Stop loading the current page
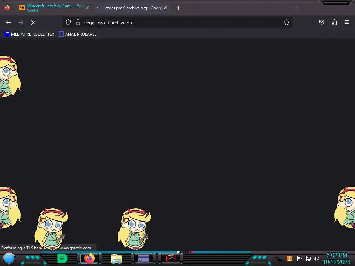355x266 pixels. [33, 23]
